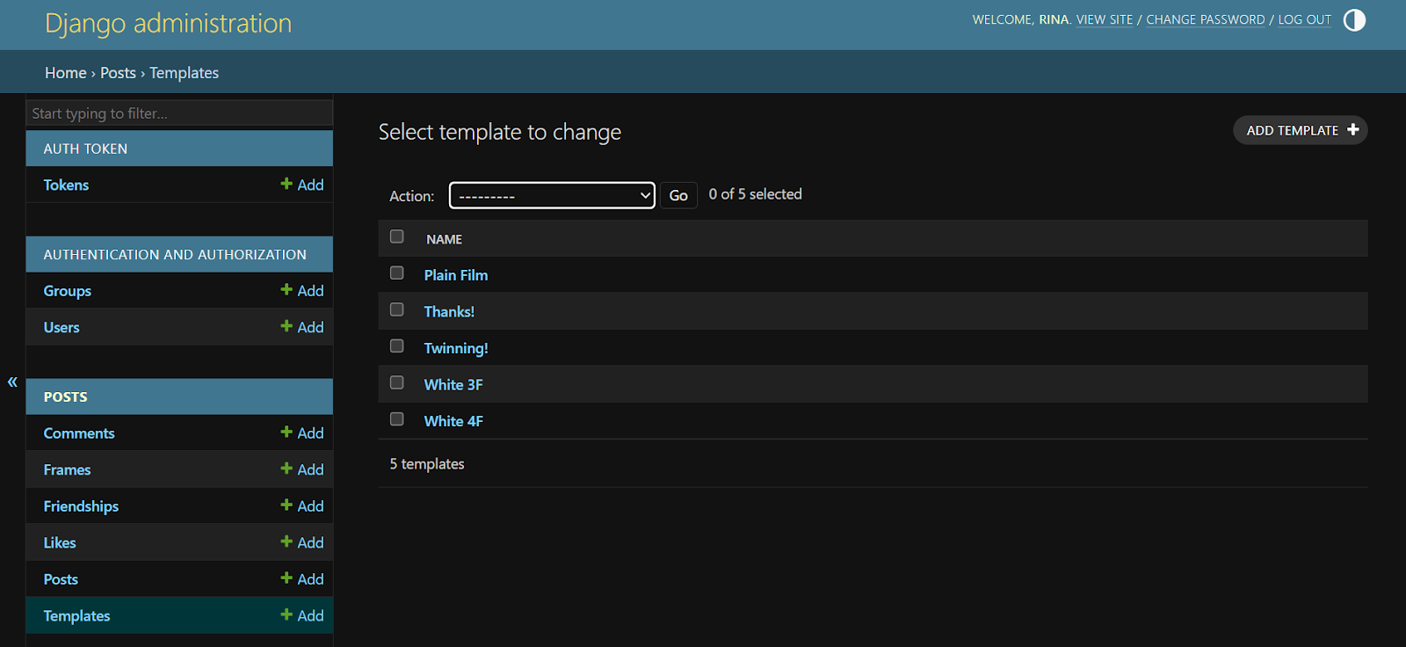Open the White 4F template link
The height and width of the screenshot is (647, 1406).
pyautogui.click(x=453, y=421)
